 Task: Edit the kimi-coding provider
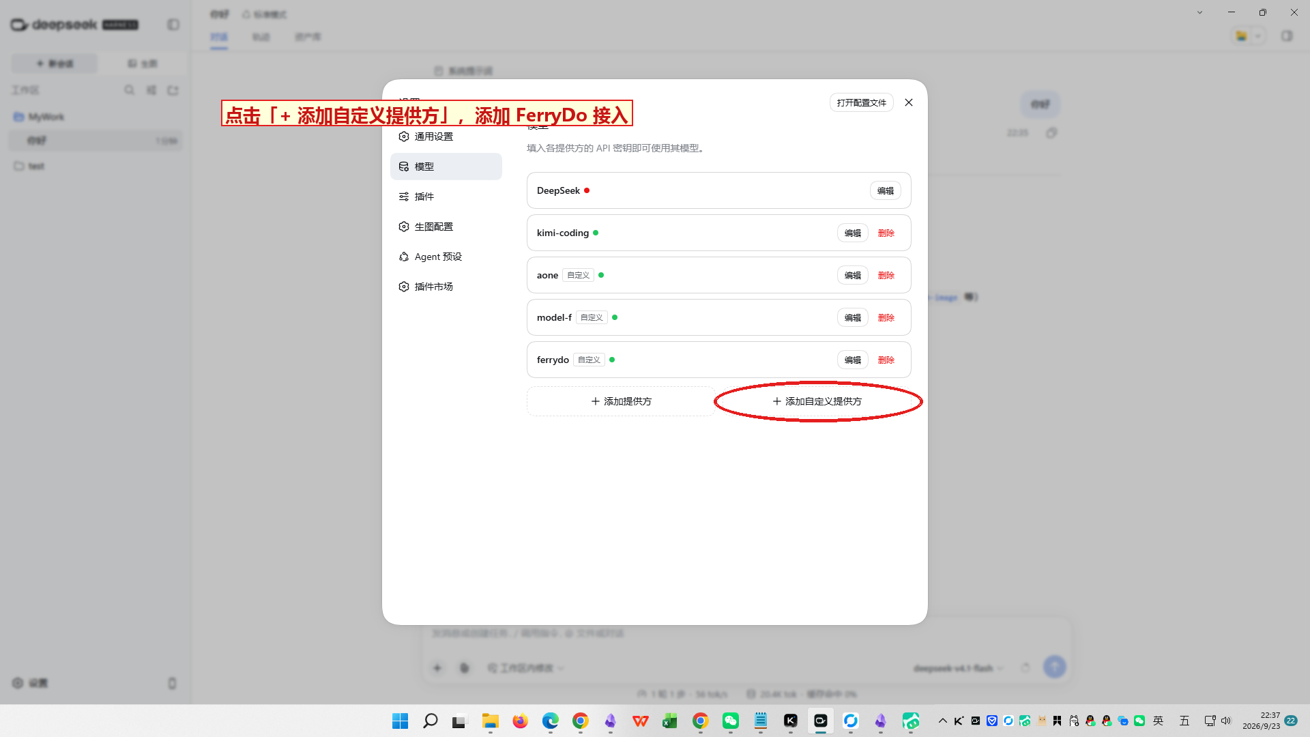852,233
